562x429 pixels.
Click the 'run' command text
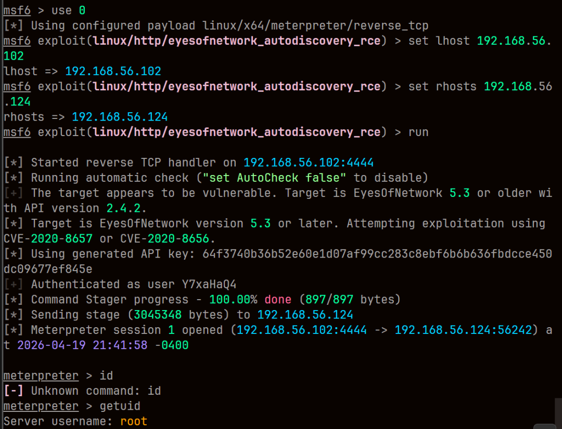click(x=418, y=132)
